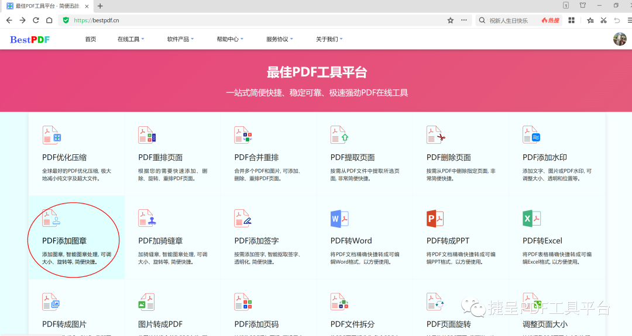Open a new browser tab with plus
Viewport: 632px width, 336px height.
tap(100, 6)
